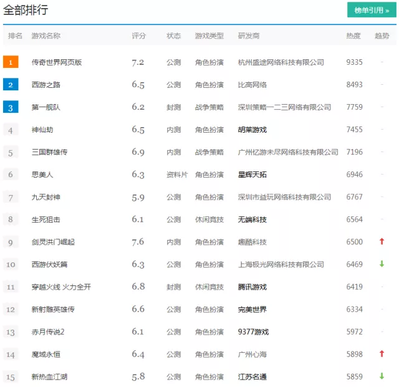The height and width of the screenshot is (387, 399).
Task: Open developer 无端科技
Action: [x=252, y=219]
